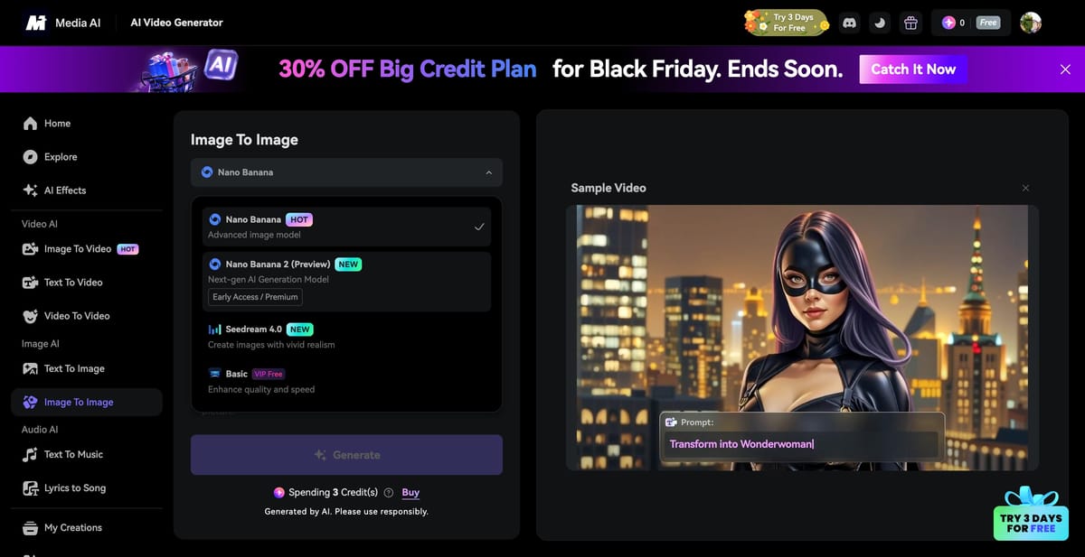The height and width of the screenshot is (557, 1085).
Task: Select the Basic VIP Free model
Action: point(346,381)
